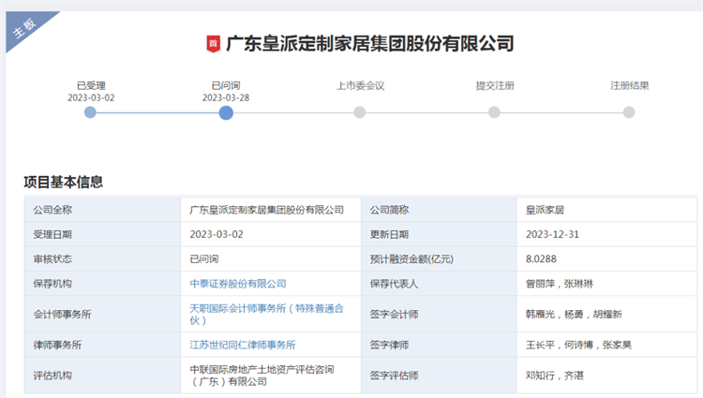703x398 pixels.
Task: Click the signing appraisers 邓知行，齐湛
Action: click(555, 376)
